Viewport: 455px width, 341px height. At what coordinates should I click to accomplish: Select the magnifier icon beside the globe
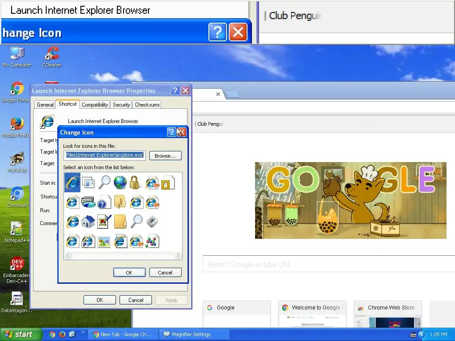pos(104,182)
